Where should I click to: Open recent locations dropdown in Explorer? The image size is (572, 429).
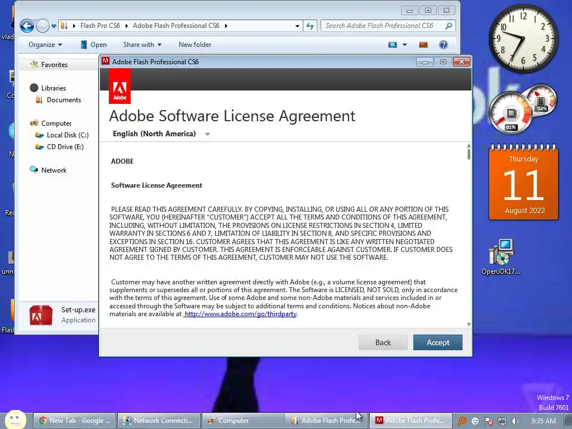click(54, 26)
